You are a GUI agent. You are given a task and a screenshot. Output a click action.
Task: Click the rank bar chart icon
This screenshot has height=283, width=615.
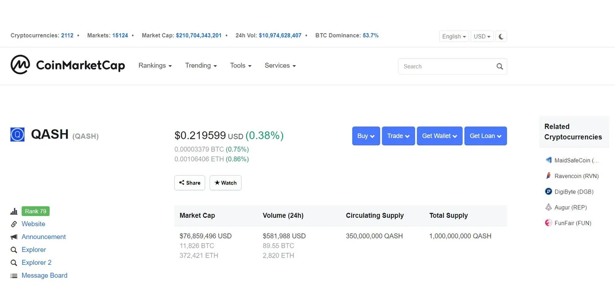[14, 211]
